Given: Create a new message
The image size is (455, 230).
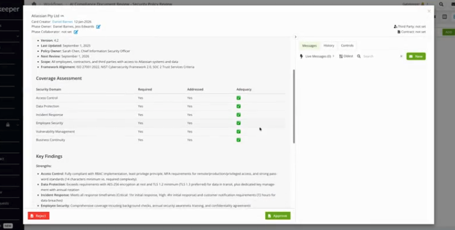Looking at the screenshot, I should [x=416, y=56].
